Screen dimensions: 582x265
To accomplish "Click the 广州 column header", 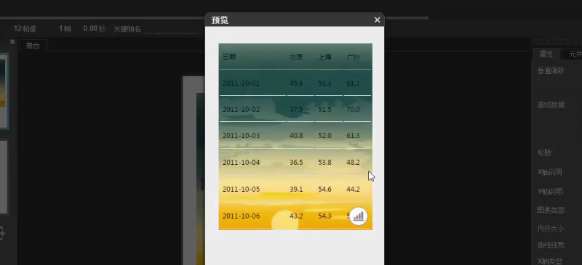I will [353, 57].
